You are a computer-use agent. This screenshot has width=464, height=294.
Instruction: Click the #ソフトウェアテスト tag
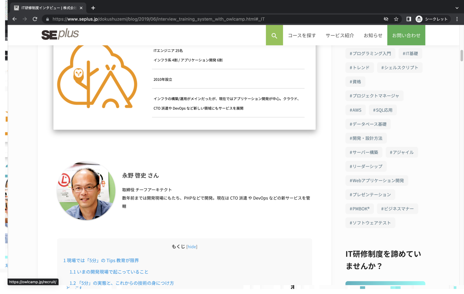pyautogui.click(x=370, y=223)
